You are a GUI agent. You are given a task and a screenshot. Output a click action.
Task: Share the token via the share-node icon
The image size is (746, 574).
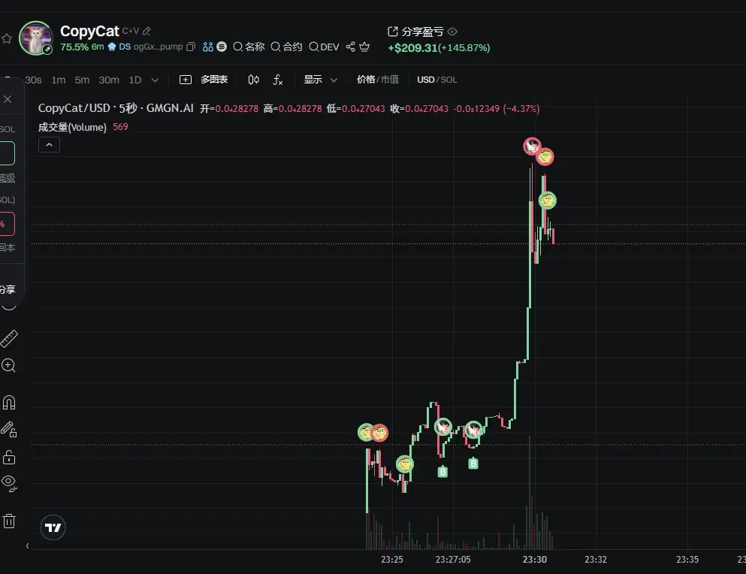[x=351, y=47]
